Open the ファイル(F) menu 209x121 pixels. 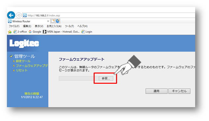[14, 26]
